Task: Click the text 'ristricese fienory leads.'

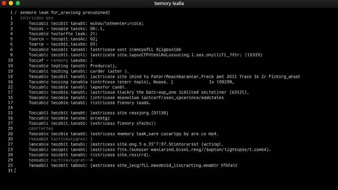Action: click(x=120, y=103)
